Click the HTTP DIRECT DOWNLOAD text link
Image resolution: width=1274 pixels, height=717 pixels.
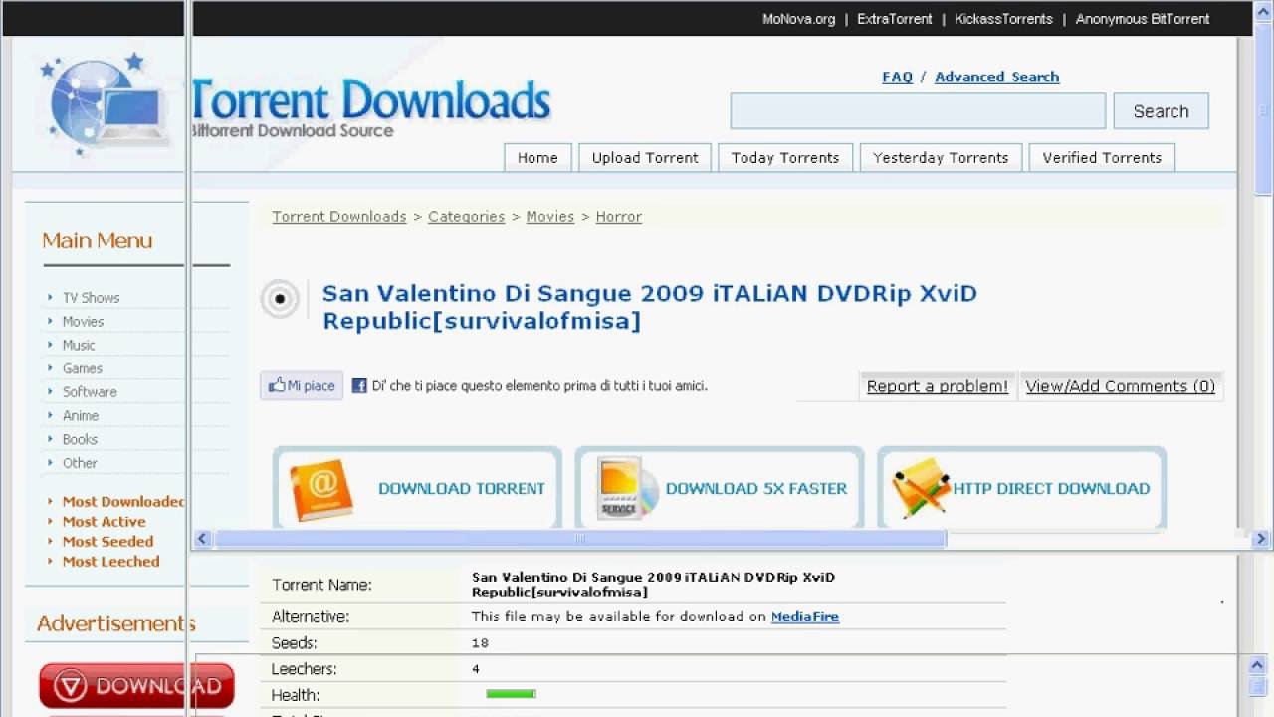(x=1051, y=489)
